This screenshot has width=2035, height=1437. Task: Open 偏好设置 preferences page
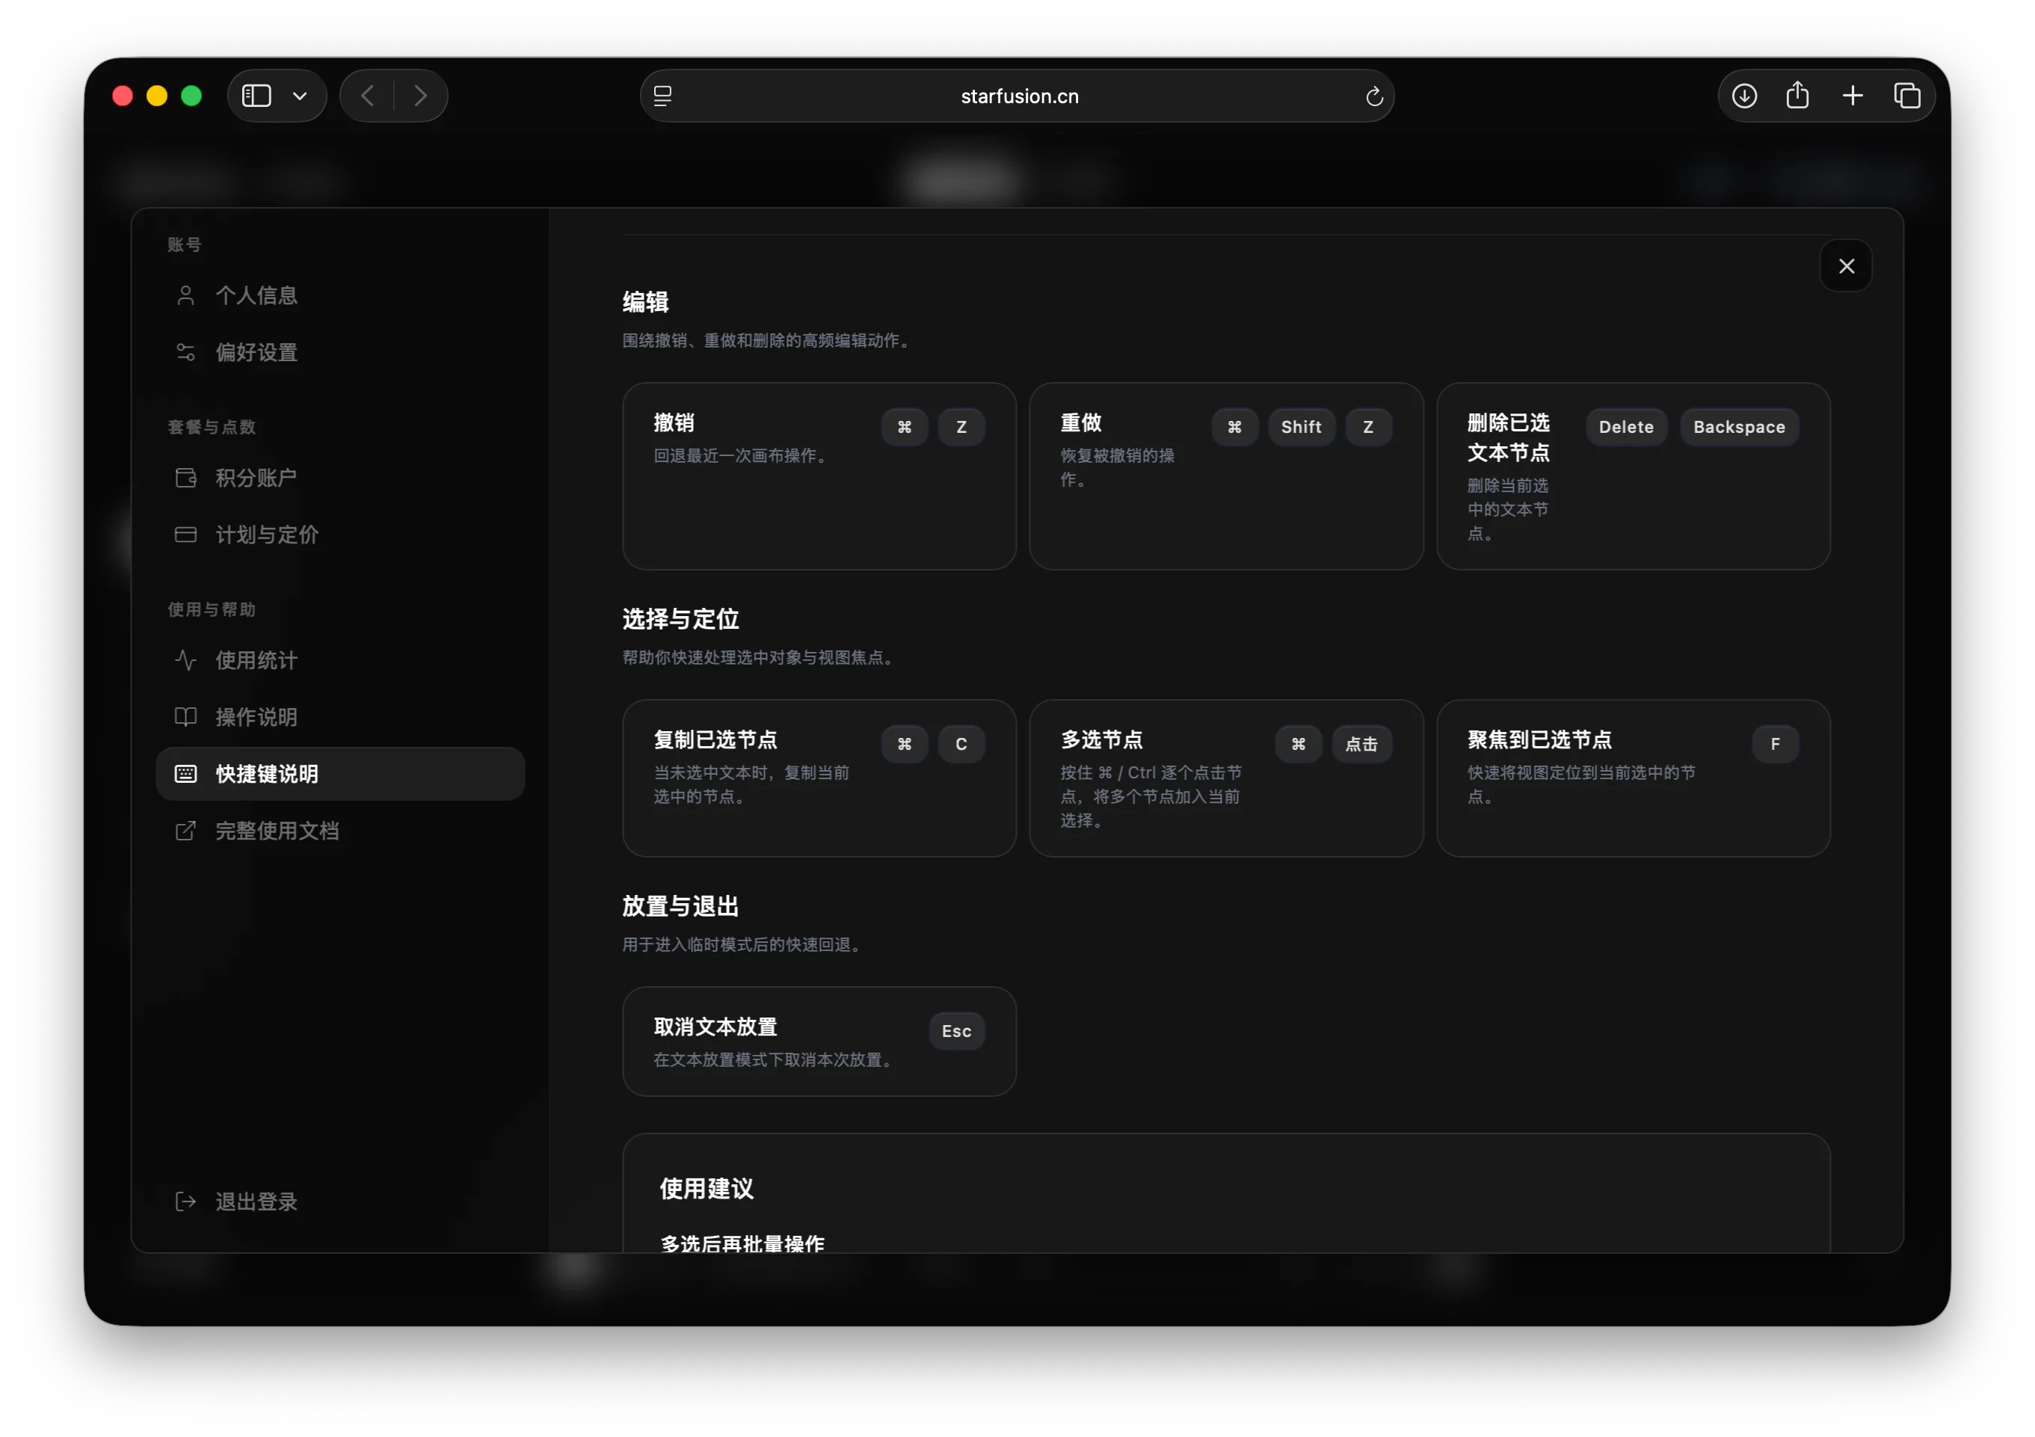(x=340, y=352)
